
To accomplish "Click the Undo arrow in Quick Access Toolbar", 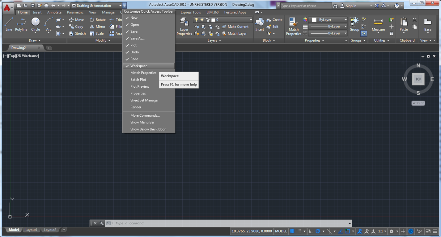I will [53, 6].
